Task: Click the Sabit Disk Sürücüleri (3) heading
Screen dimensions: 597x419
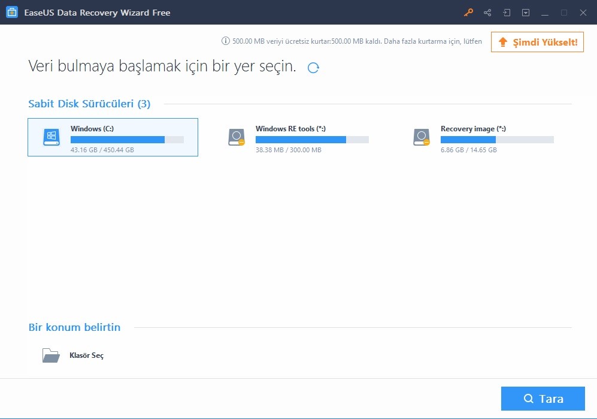Action: [89, 104]
